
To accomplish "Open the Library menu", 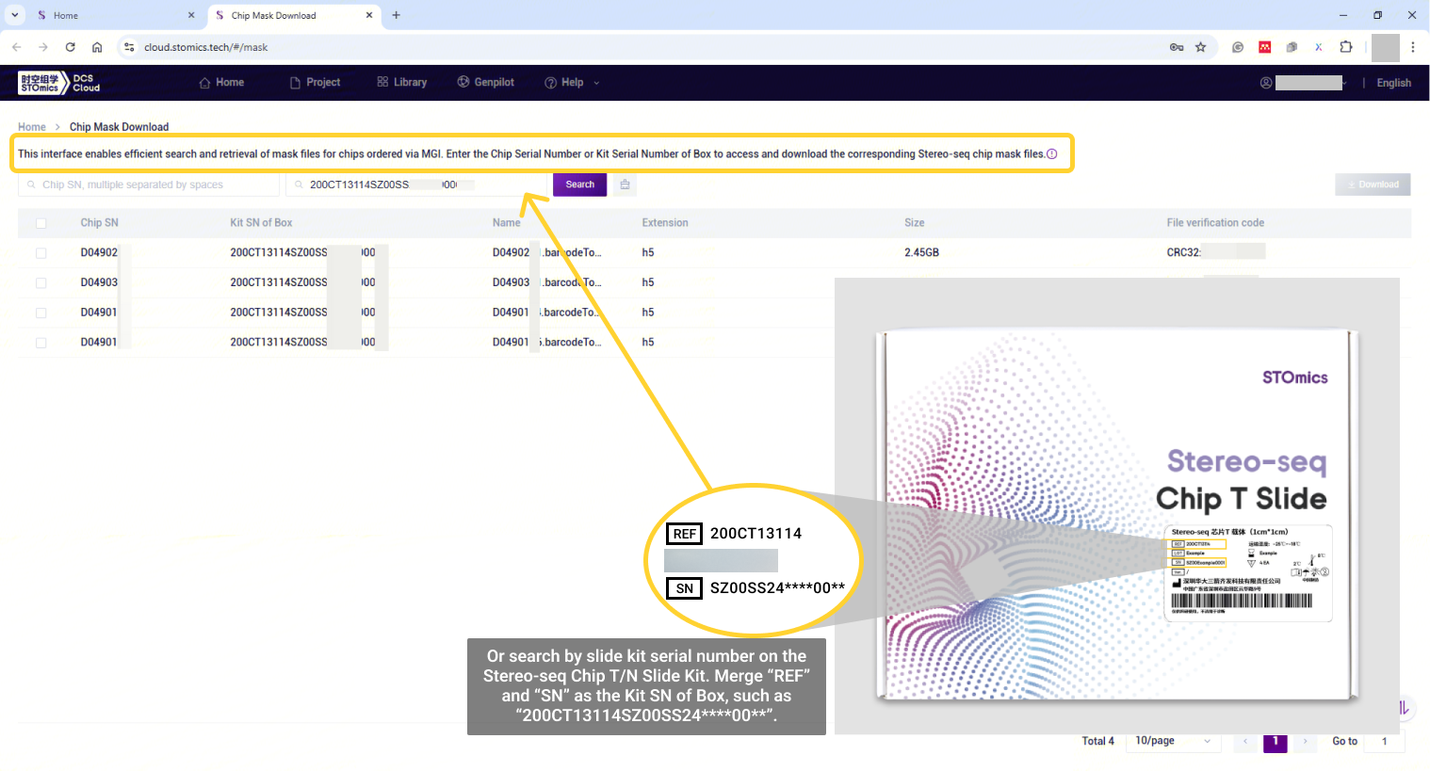I will pyautogui.click(x=401, y=83).
